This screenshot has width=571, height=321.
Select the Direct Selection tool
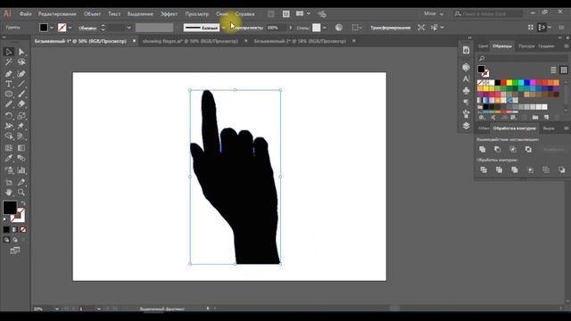point(21,52)
